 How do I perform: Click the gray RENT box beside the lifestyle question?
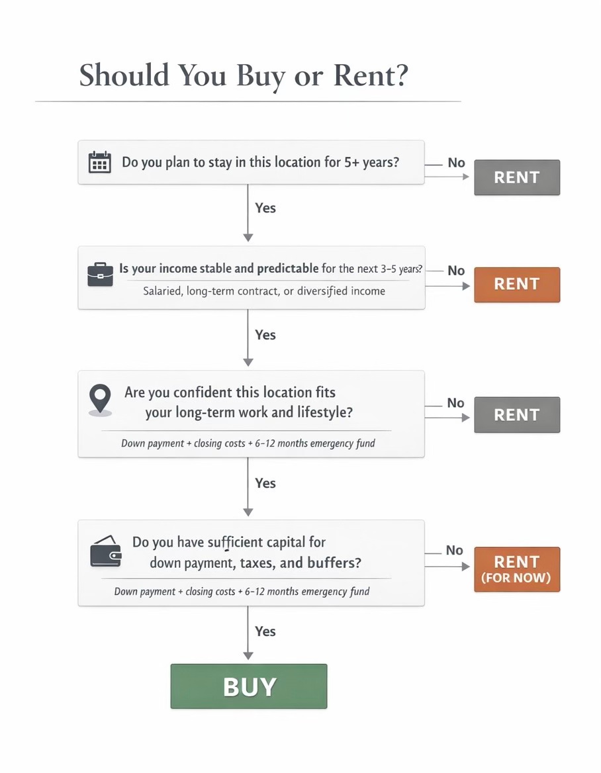516,415
